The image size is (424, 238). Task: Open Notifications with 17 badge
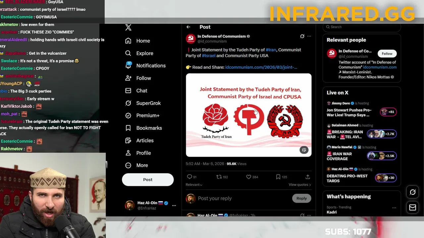(145, 65)
